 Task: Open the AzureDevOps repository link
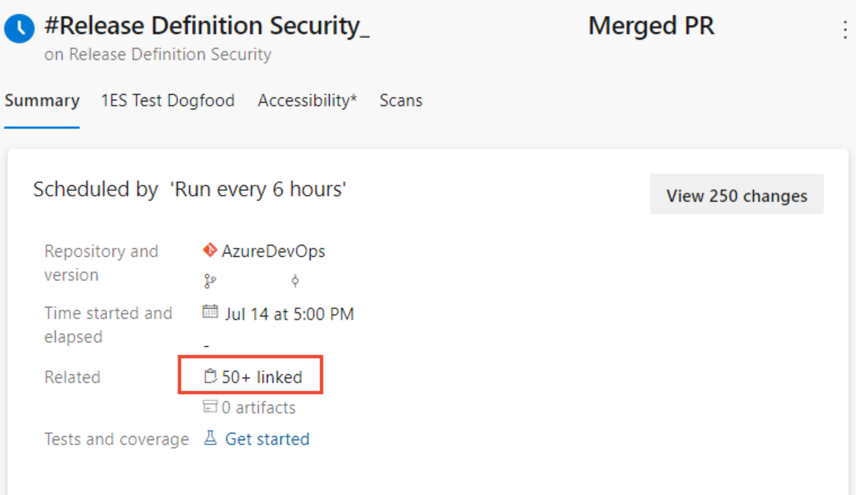tap(273, 251)
